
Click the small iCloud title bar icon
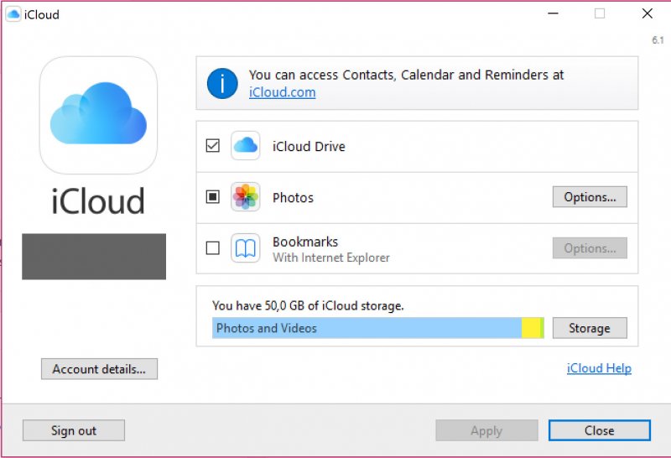tap(13, 14)
